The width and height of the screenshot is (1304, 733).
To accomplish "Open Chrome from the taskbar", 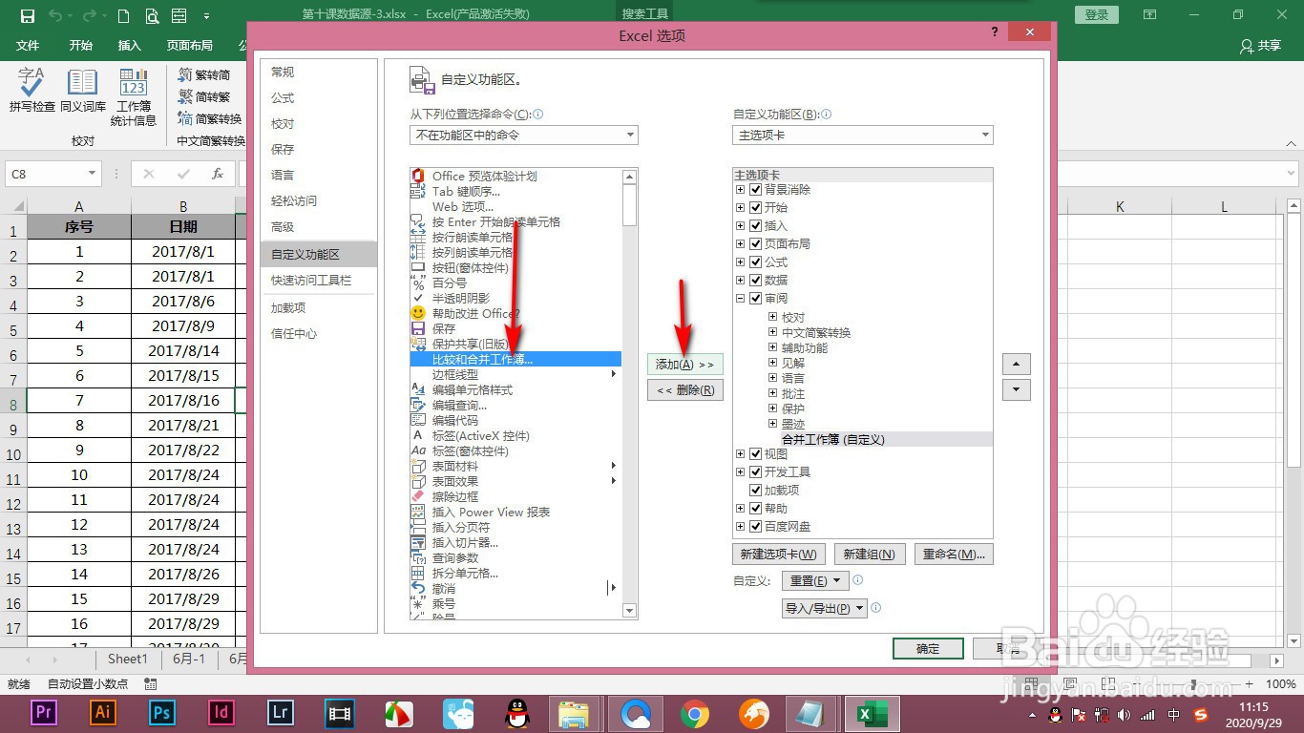I will pyautogui.click(x=695, y=713).
